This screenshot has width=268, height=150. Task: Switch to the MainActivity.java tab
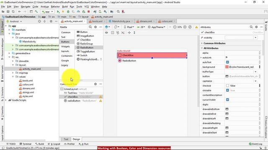[x=121, y=21]
